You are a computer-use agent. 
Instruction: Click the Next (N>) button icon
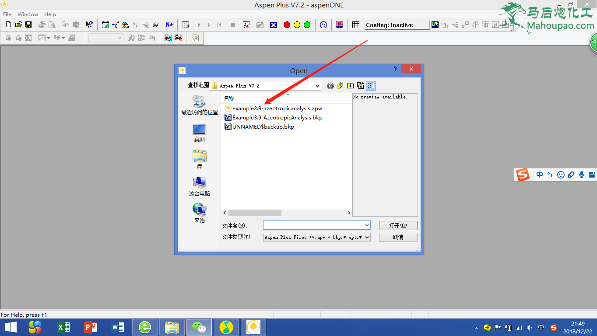point(169,25)
